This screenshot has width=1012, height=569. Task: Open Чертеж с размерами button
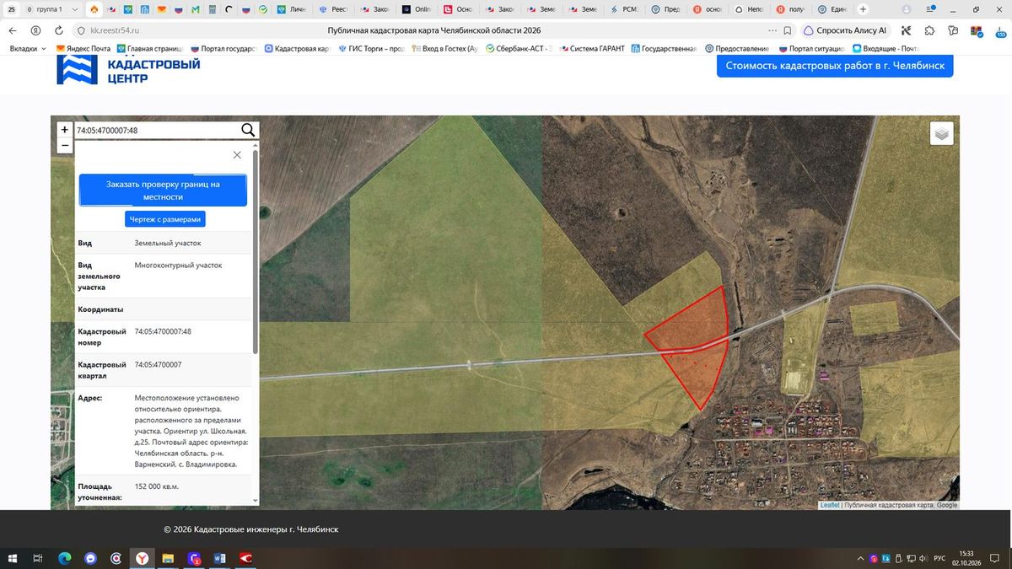(165, 219)
